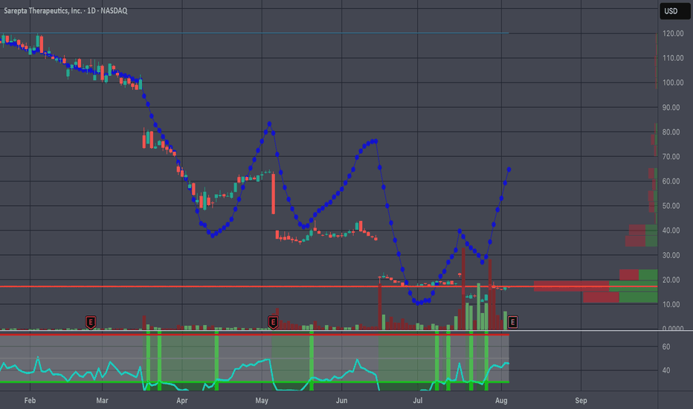693x409 pixels.
Task: Click the 20.00 price axis label
Action: point(671,280)
